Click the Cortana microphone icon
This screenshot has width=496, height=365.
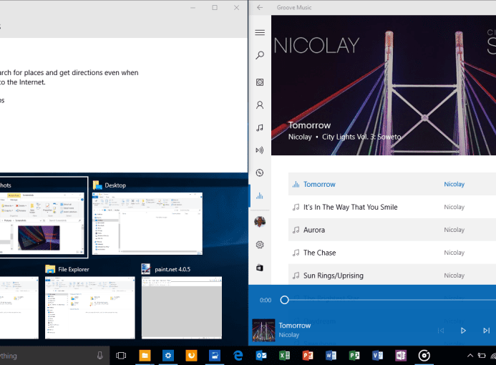[100, 356]
